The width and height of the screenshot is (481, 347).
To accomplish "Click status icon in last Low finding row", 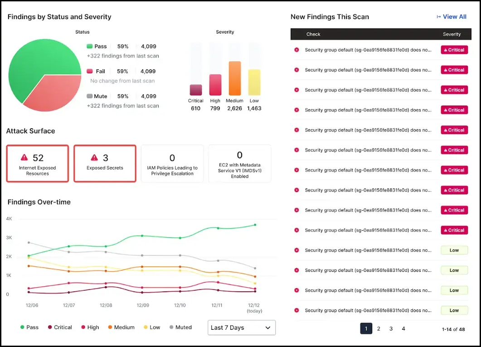I will coord(296,310).
